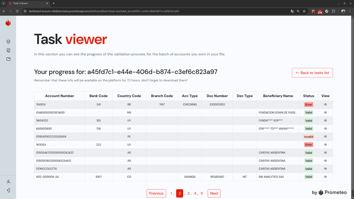The height and width of the screenshot is (199, 354).
Task: Open the browser extensions puzzle icon
Action: coord(333,11)
